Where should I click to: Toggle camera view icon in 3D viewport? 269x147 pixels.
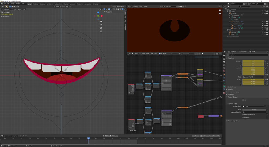(101, 28)
